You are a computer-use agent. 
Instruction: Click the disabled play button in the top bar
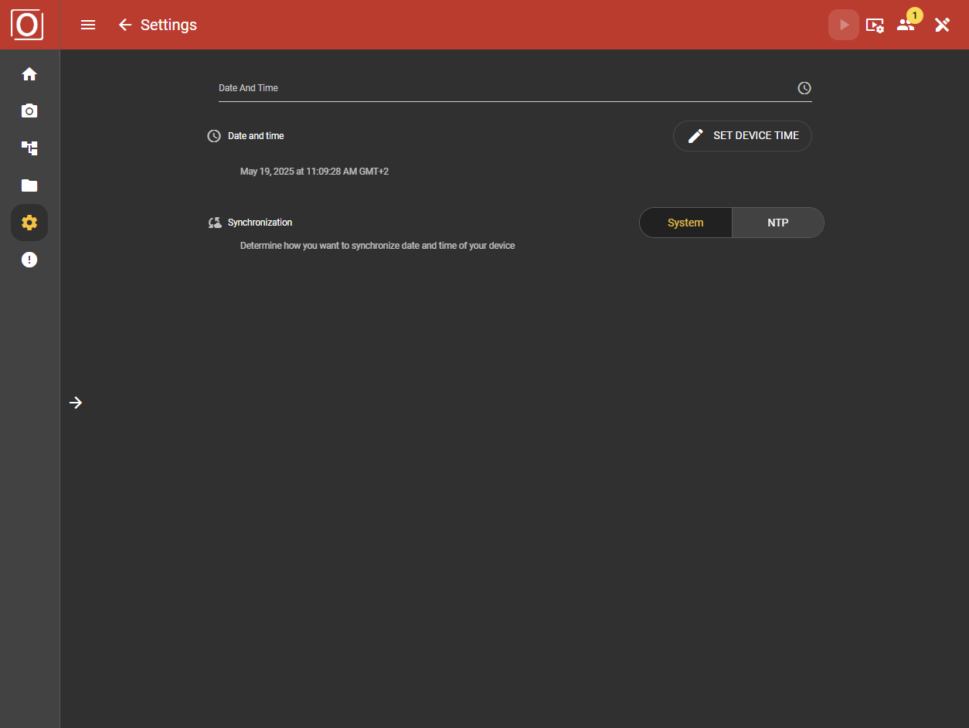click(x=843, y=25)
